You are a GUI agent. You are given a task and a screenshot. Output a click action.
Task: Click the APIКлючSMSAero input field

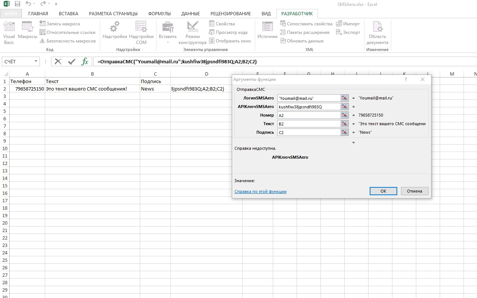click(309, 107)
